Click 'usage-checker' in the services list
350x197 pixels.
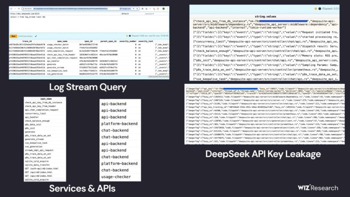(116, 177)
